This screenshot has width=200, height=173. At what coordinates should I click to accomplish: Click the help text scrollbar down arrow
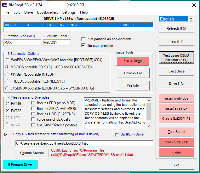[149, 126]
